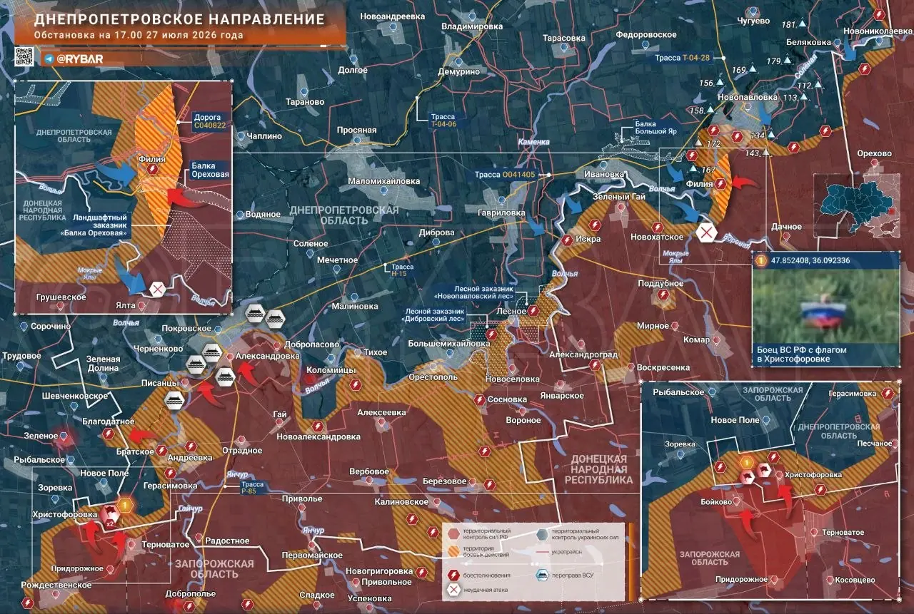Click the Владимировка town label
The width and height of the screenshot is (914, 614).
coord(472,26)
